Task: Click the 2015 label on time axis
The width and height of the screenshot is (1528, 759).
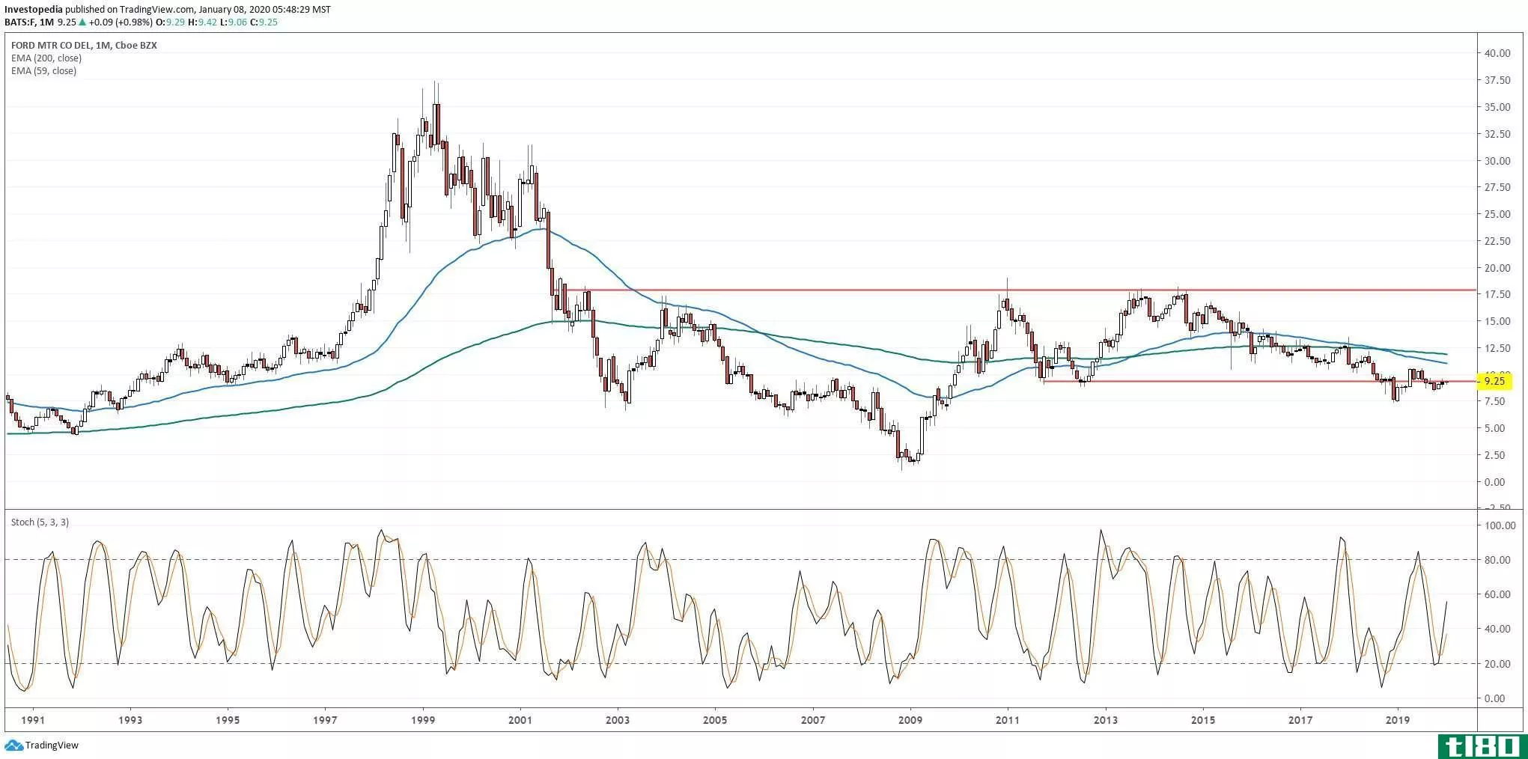Action: (x=1203, y=720)
